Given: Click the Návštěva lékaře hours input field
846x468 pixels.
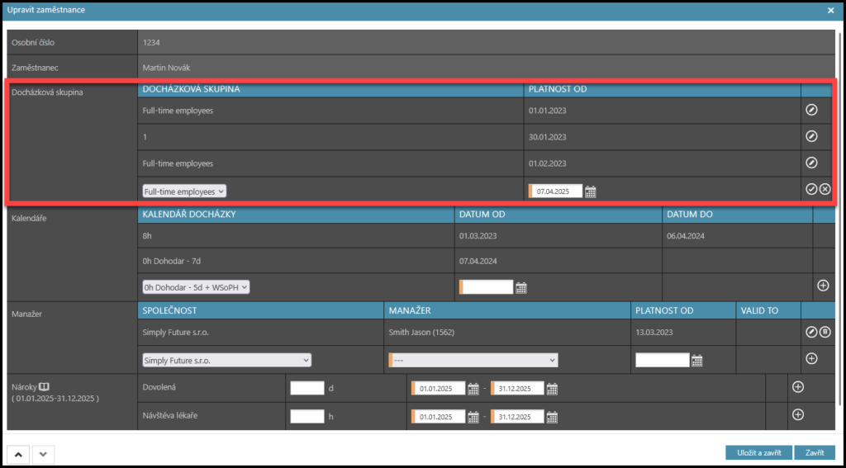Looking at the screenshot, I should pyautogui.click(x=307, y=416).
